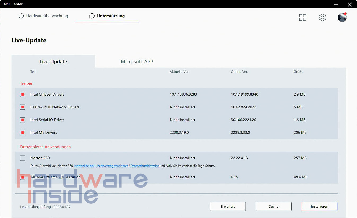Select the Live-Update tab
Viewport: 357px width, 218px height.
pos(53,62)
